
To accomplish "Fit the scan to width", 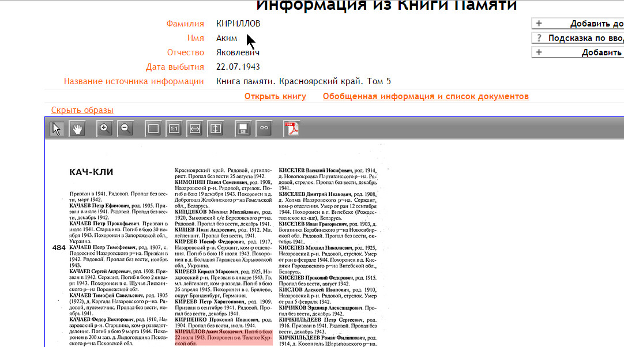I will tap(194, 129).
